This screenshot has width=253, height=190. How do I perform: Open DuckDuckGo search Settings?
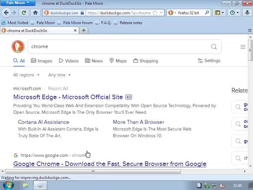pyautogui.click(x=209, y=60)
